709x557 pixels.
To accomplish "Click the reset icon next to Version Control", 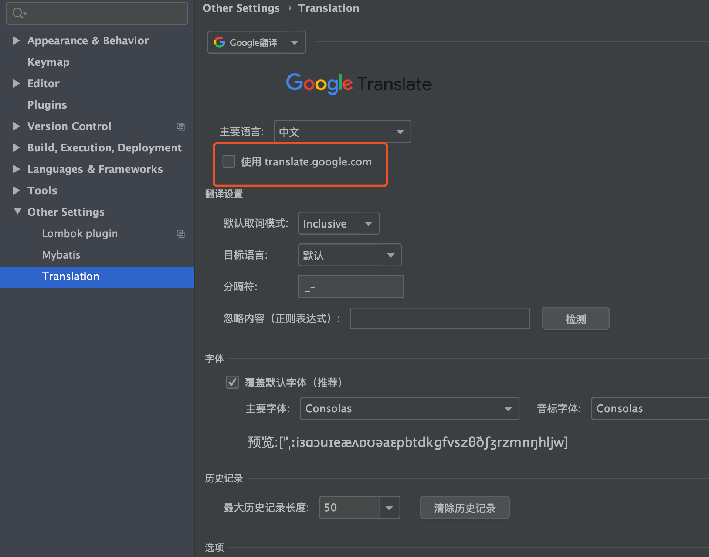I will [181, 126].
